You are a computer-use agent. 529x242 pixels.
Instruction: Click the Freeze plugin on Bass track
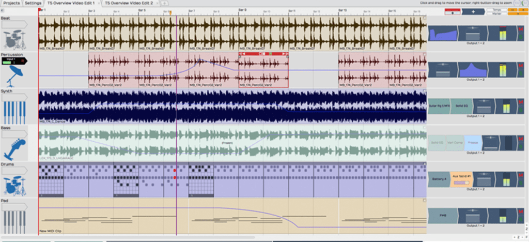[473, 142]
